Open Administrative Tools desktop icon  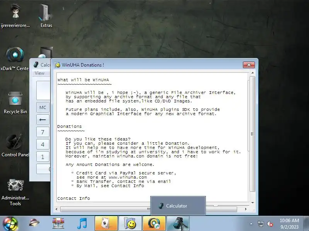15,185
